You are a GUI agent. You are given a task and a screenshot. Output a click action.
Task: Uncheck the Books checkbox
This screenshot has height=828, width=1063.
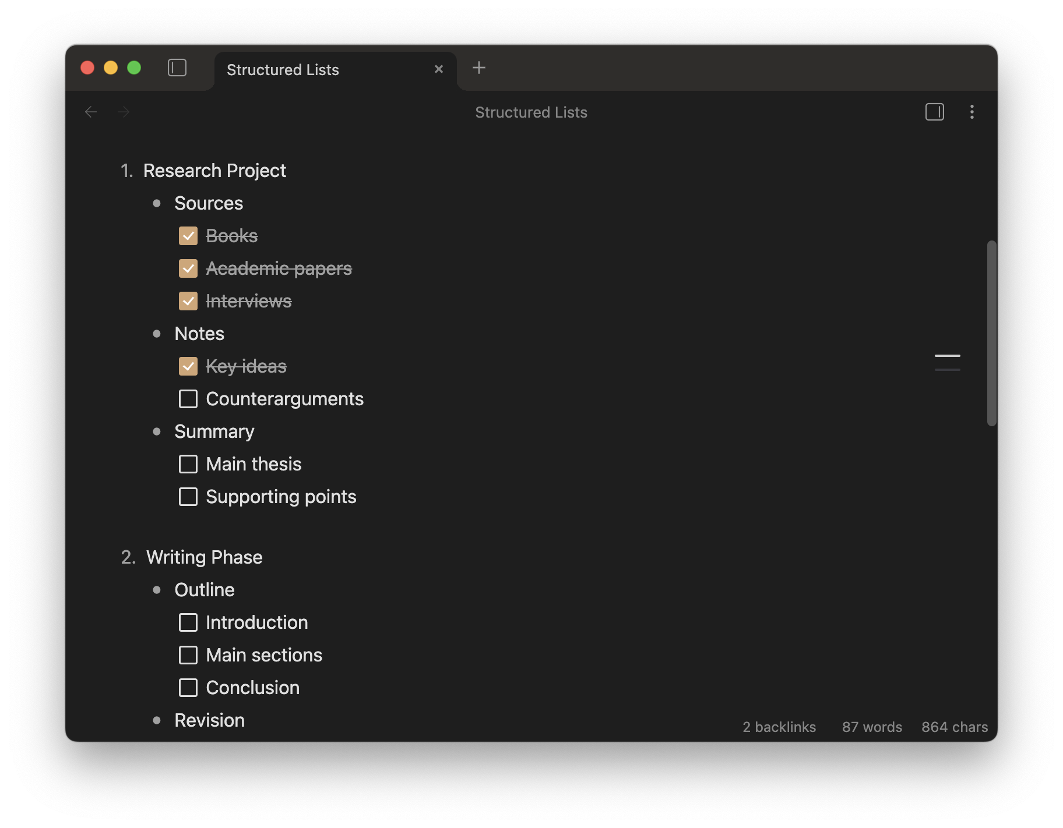tap(188, 236)
